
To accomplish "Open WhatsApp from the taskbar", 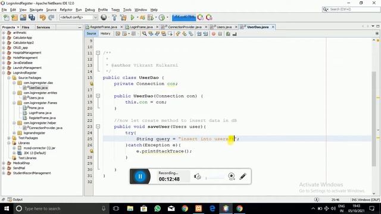I will pyautogui.click(x=157, y=209).
